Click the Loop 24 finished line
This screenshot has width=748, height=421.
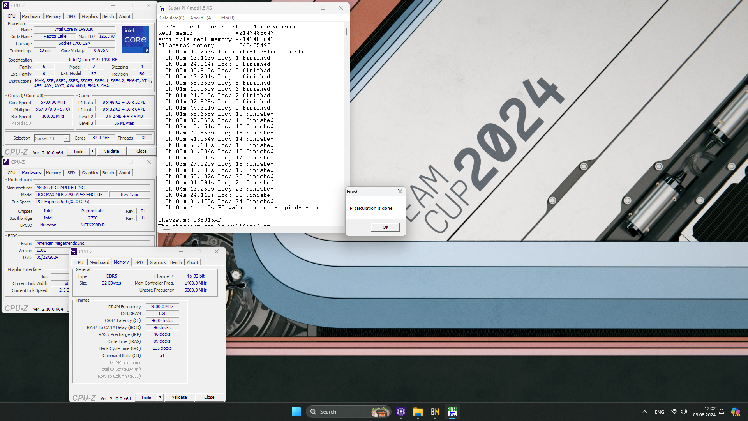219,201
